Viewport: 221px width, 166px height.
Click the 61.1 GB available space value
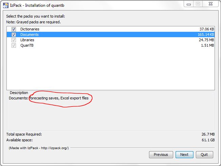[208, 140]
